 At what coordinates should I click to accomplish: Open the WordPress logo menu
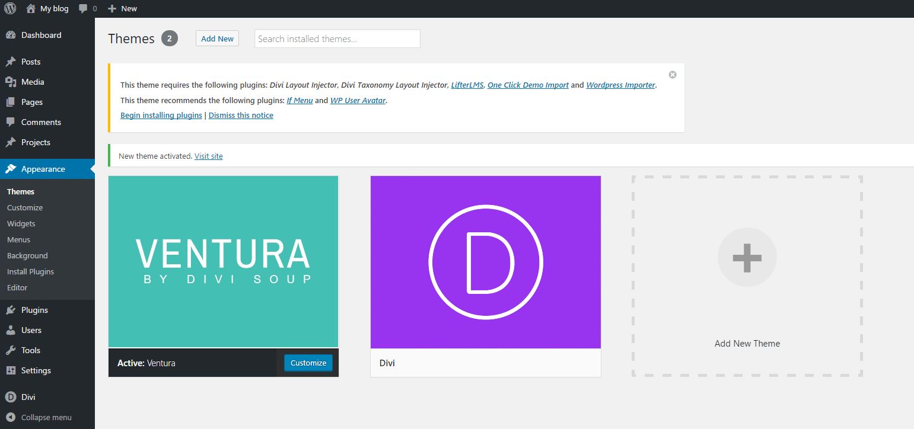(x=10, y=8)
